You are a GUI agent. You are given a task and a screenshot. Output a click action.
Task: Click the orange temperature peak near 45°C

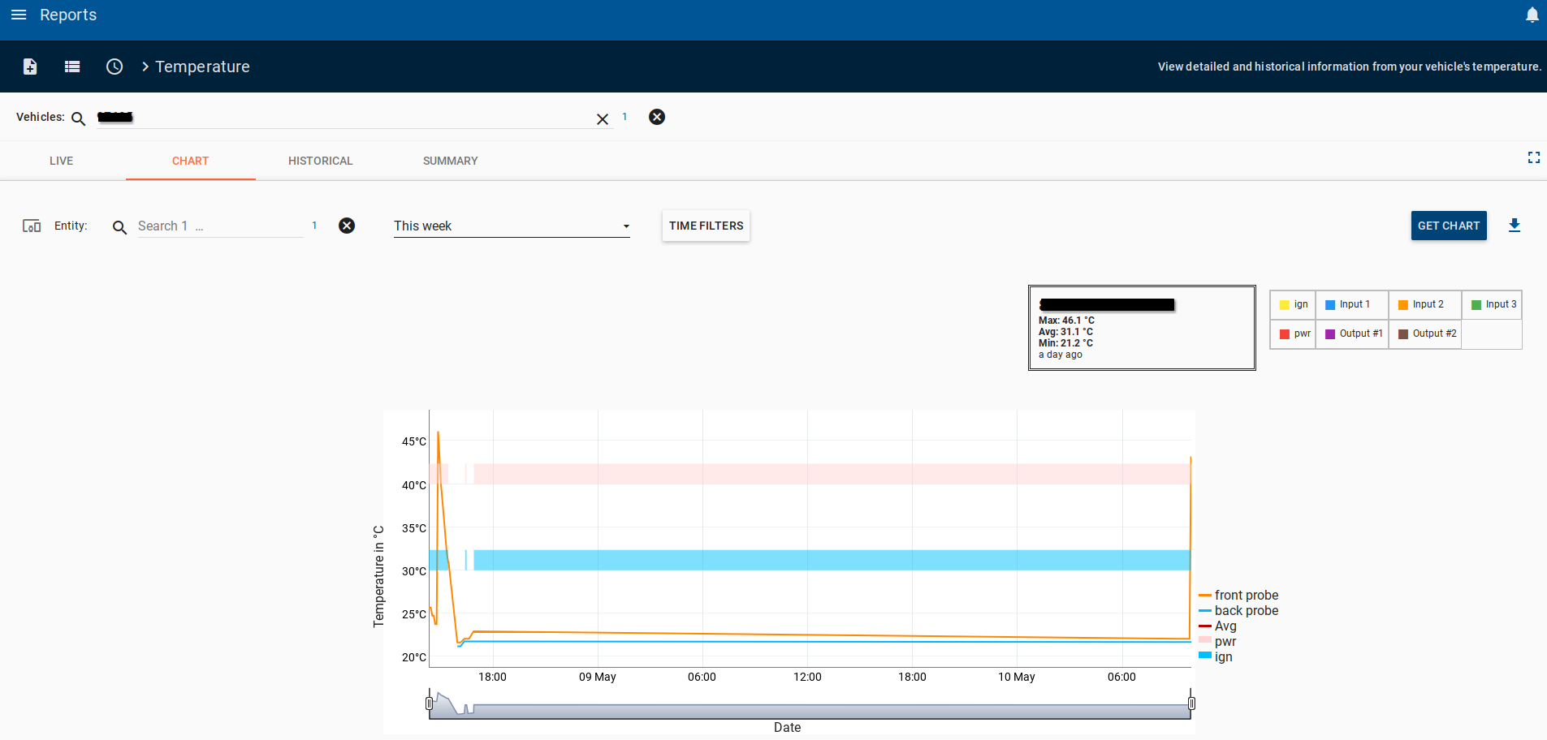point(439,433)
